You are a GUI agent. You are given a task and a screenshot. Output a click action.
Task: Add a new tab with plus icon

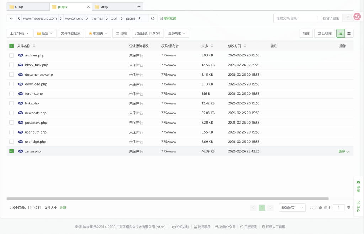click(x=139, y=6)
